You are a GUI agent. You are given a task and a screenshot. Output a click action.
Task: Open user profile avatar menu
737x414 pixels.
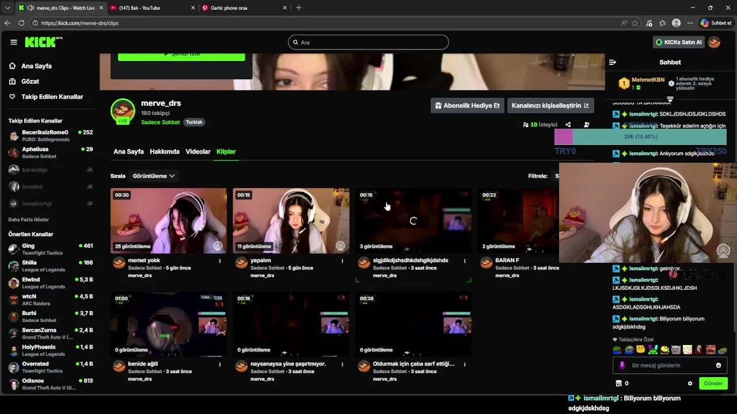point(714,42)
